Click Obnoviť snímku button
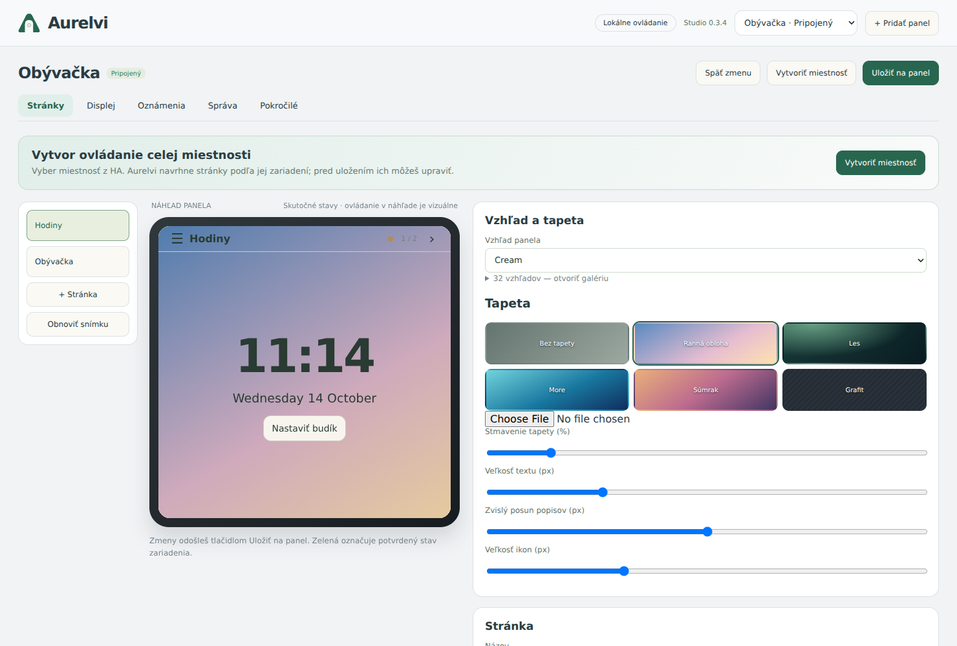 [78, 324]
